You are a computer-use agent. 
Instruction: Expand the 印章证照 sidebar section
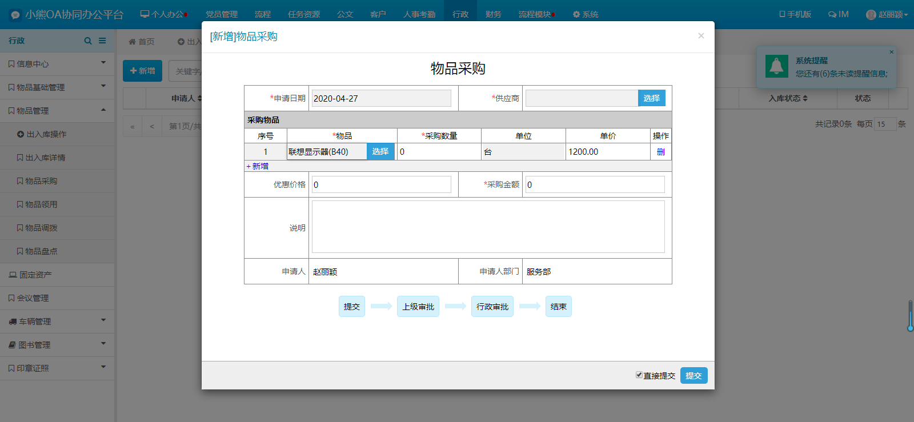57,368
